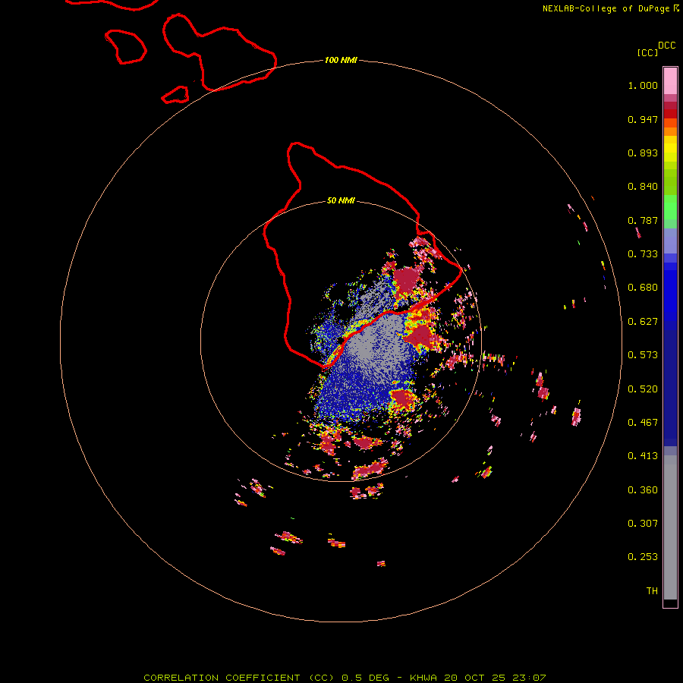
Task: Select the 1.000 color scale value
Action: 643,85
